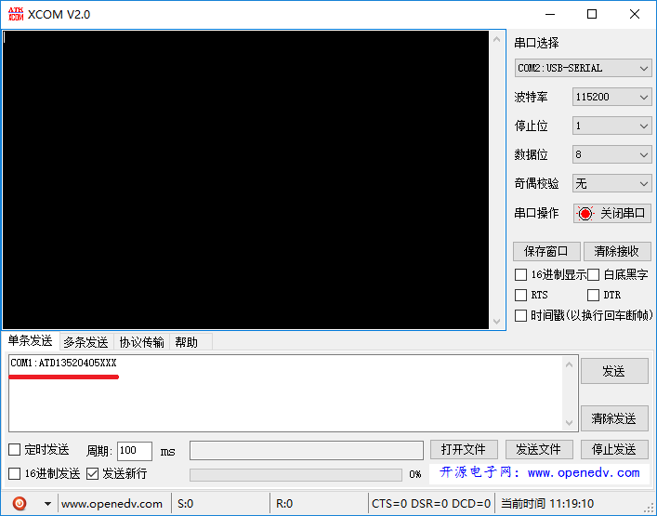Click the 发送文件 send file button

click(x=539, y=450)
